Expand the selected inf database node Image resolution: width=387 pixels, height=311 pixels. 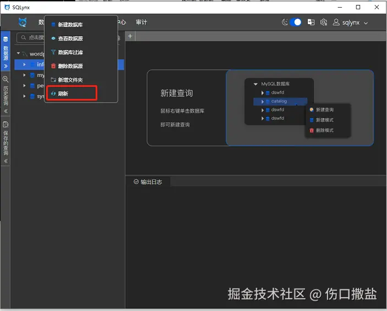[x=24, y=64]
